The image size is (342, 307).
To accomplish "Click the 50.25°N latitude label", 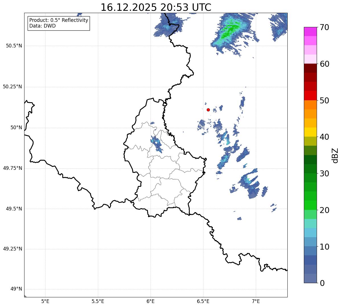I will coord(13,87).
